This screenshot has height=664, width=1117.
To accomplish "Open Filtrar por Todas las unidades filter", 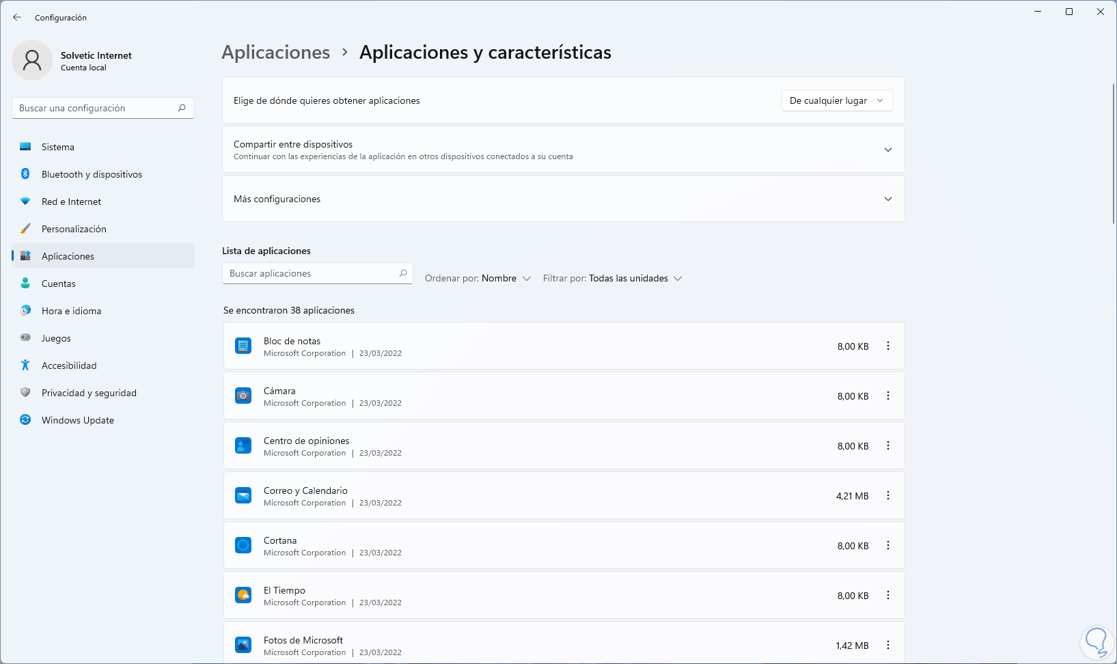I will pos(612,279).
